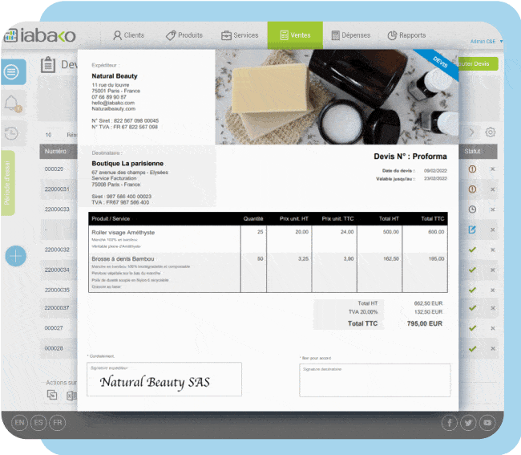Change rows per page value 10
521x455 pixels.
tap(49, 135)
